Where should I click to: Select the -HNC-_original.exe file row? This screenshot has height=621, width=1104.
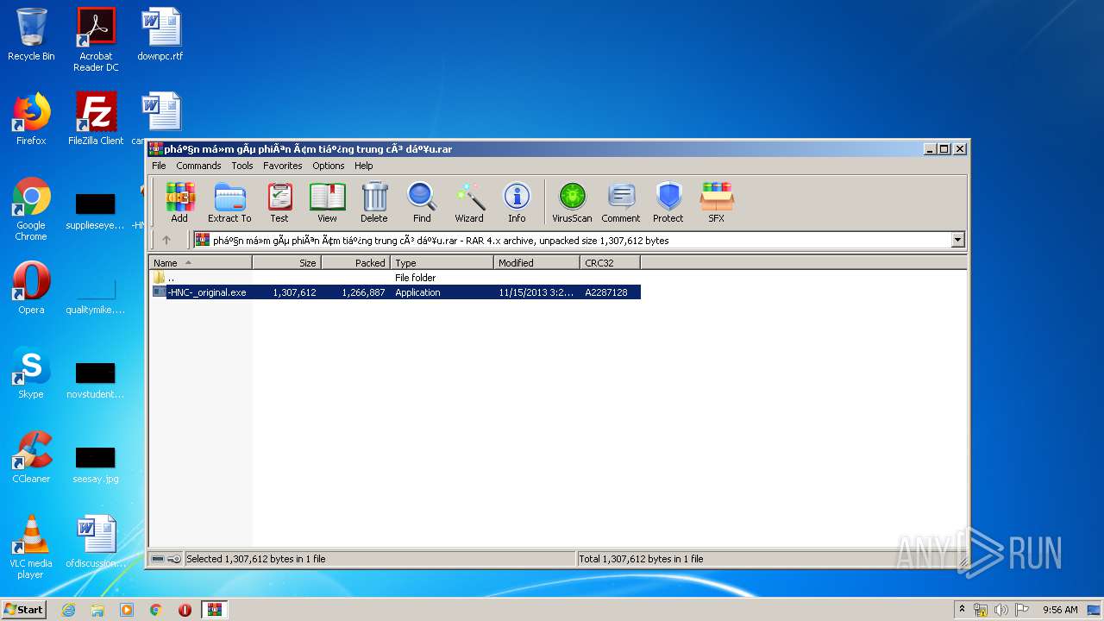[395, 292]
